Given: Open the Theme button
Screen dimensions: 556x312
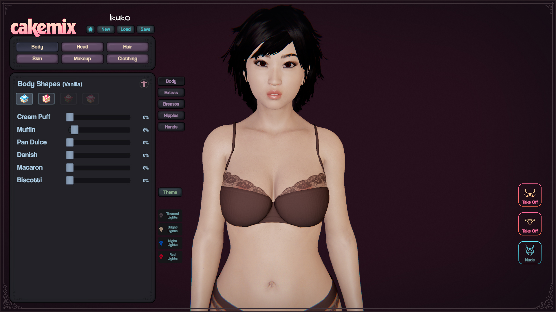Looking at the screenshot, I should point(170,192).
